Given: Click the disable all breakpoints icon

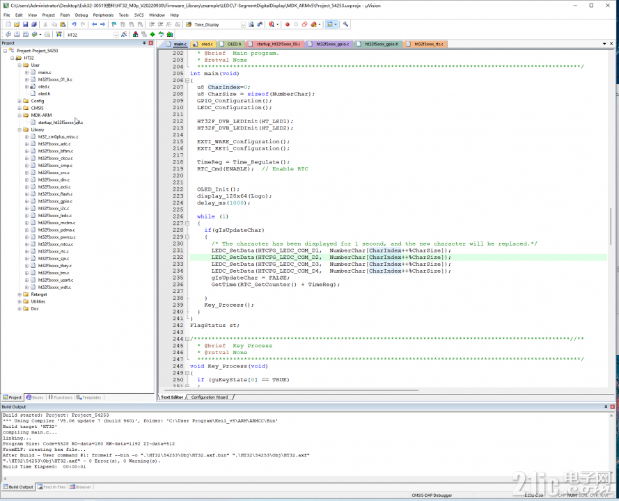Looking at the screenshot, I should [304, 24].
